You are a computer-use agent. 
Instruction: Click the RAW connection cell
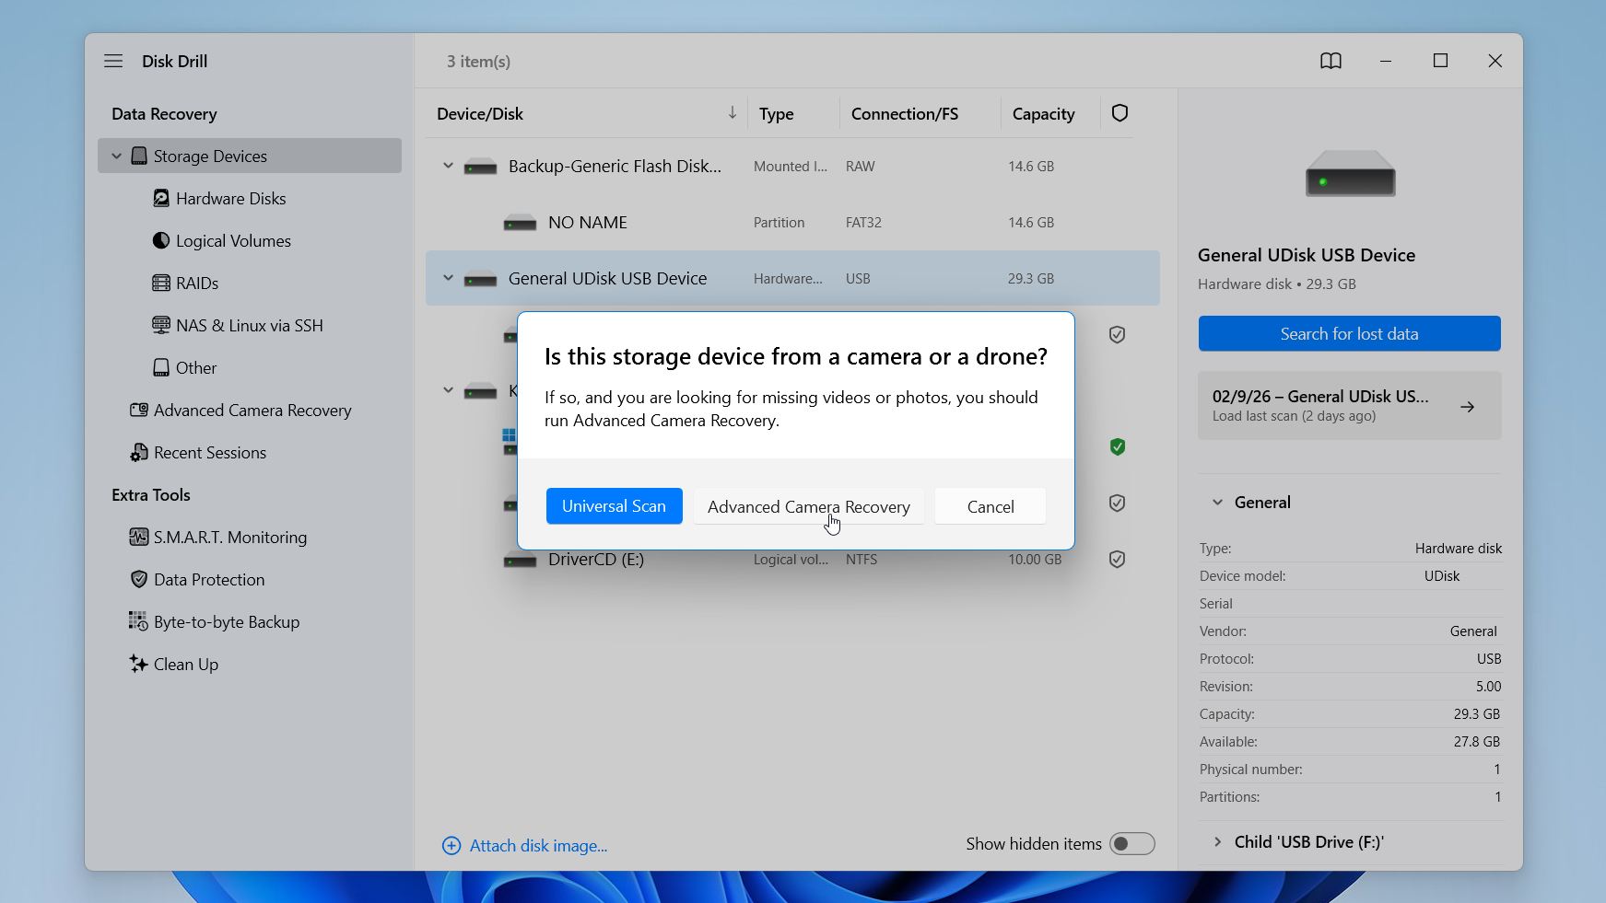click(861, 166)
